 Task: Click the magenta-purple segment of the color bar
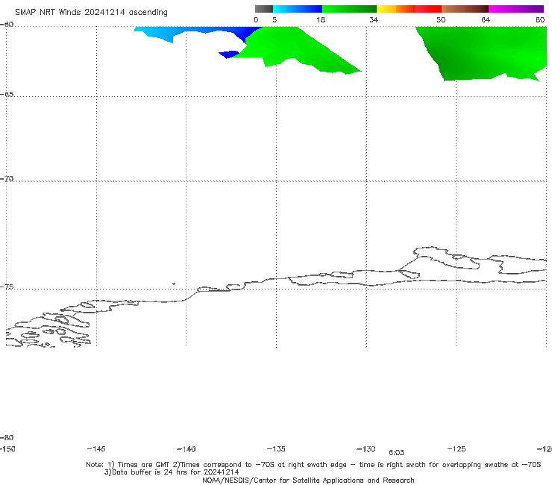point(516,9)
